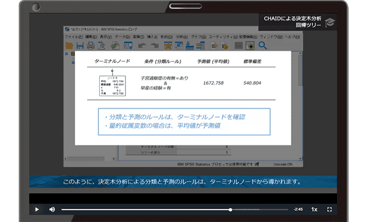This screenshot has height=222, width=368.
Task: Click the print icon in SPSS toolbar
Action: coord(91,46)
